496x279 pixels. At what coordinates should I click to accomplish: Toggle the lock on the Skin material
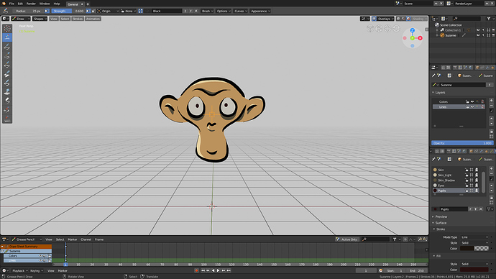point(467,170)
